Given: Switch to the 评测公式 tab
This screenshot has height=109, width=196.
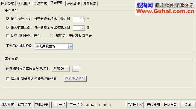Looking at the screenshot, I should point(7,3).
